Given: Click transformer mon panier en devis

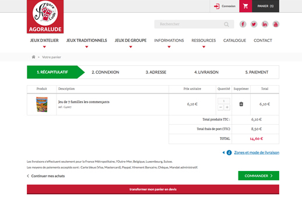Looking at the screenshot, I should coord(153,190).
